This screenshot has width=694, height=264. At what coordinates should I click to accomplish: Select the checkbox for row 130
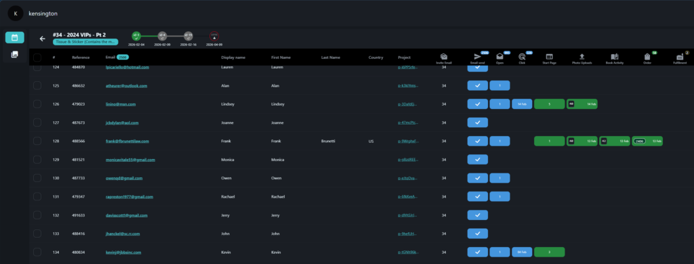pyautogui.click(x=37, y=178)
